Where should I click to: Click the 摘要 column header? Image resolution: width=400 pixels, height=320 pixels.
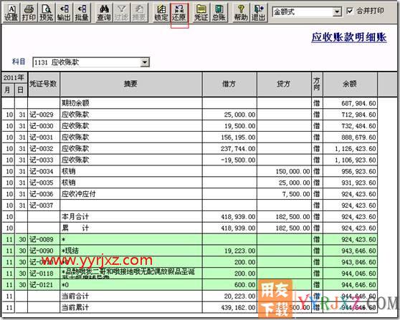[131, 84]
